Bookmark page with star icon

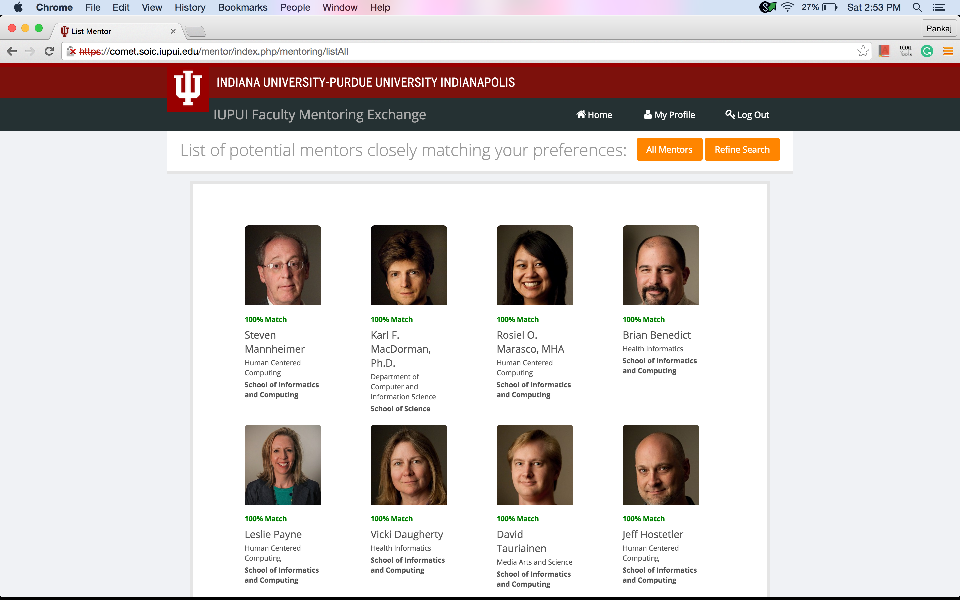coord(863,51)
